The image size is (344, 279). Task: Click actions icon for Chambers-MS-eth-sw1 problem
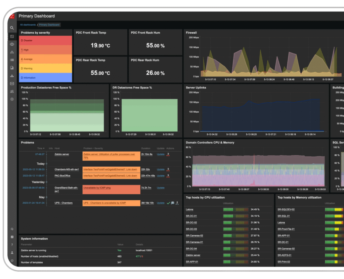tap(168, 170)
